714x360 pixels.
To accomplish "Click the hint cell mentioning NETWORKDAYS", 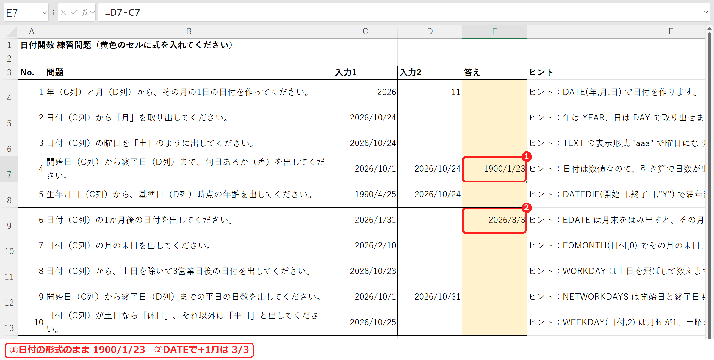I will pyautogui.click(x=616, y=297).
